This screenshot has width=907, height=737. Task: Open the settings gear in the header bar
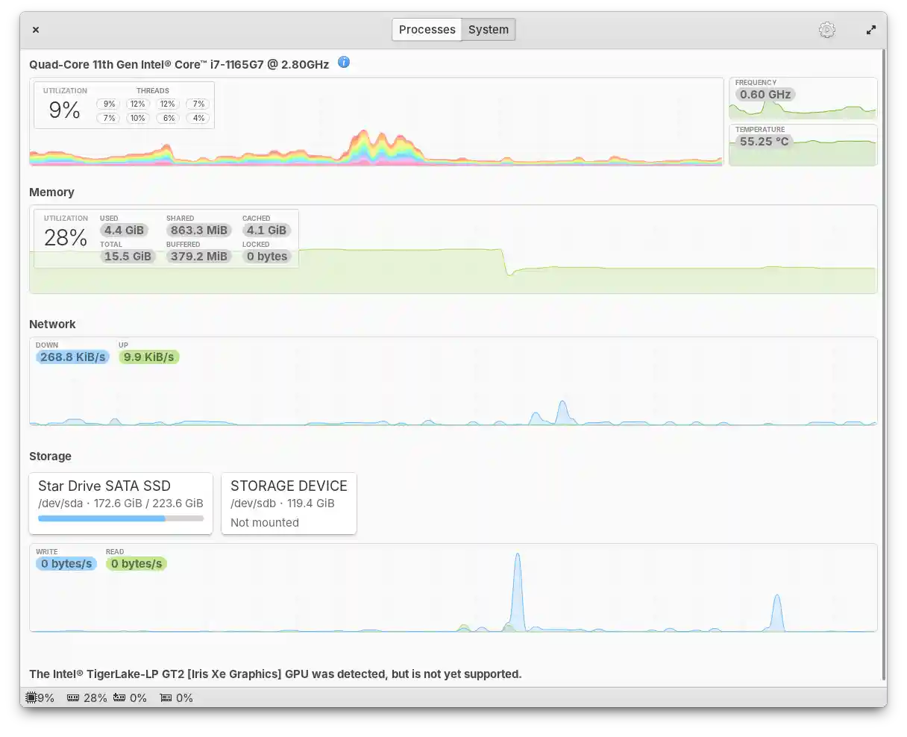(826, 29)
